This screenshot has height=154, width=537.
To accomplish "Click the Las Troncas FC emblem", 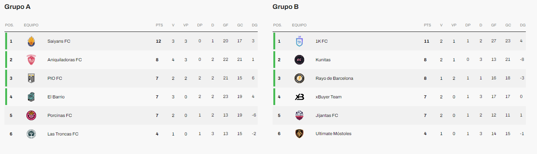I will (x=31, y=134).
